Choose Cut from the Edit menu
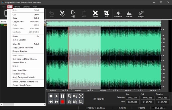The width and height of the screenshot is (172, 110). click(26, 15)
